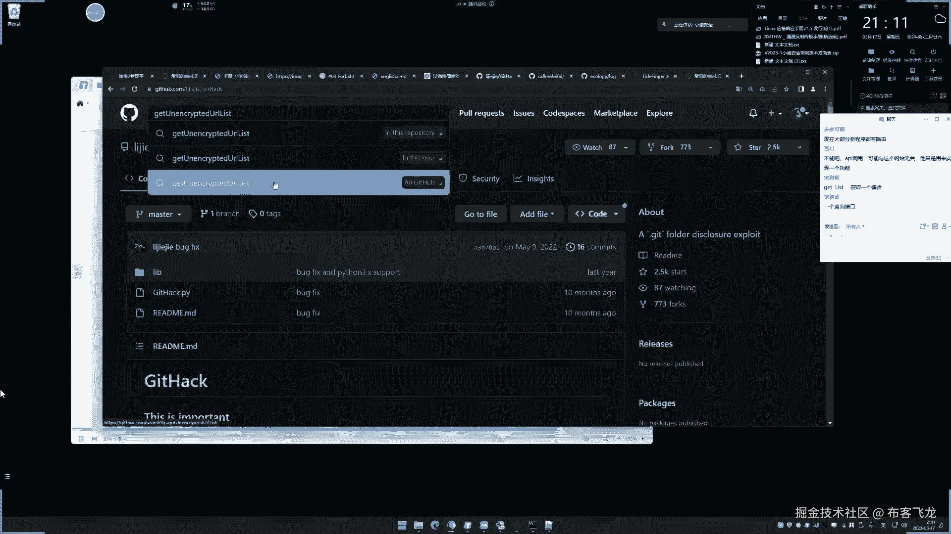Toggle Watch on the repository
Viewport: 951px width, 534px height.
point(593,147)
